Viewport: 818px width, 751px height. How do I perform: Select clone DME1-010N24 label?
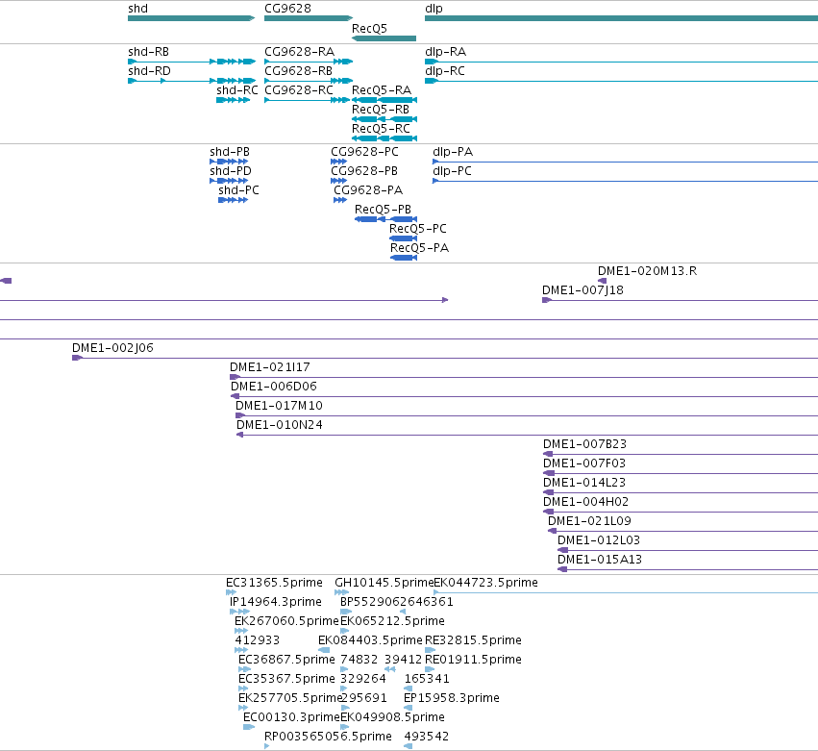[280, 426]
